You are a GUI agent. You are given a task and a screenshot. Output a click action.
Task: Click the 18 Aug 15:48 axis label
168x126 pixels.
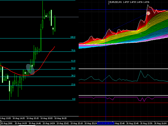coord(133,123)
